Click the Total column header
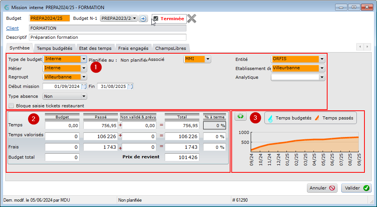377x207 pixels. (182, 117)
